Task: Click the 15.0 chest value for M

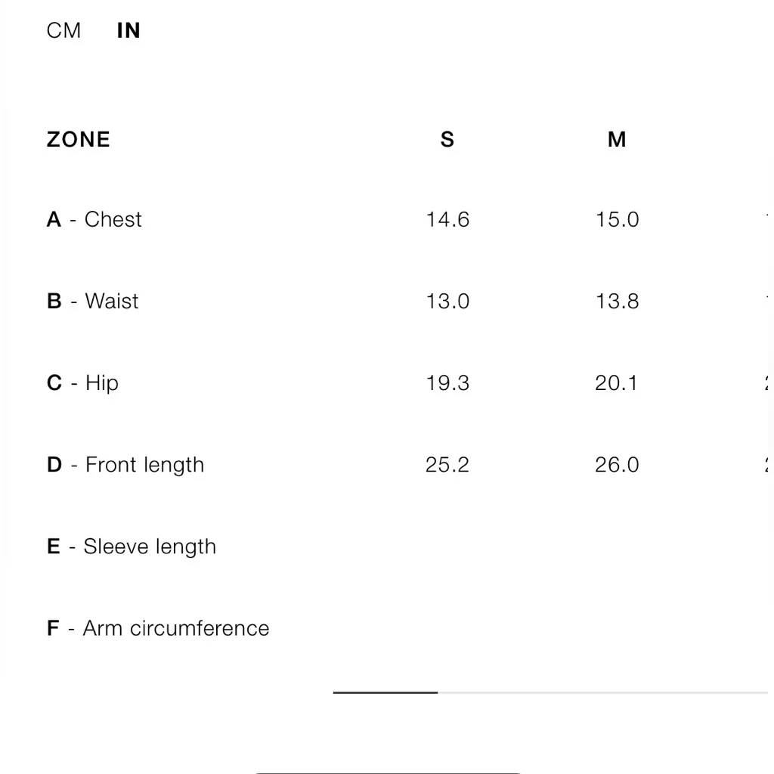Action: coord(617,219)
